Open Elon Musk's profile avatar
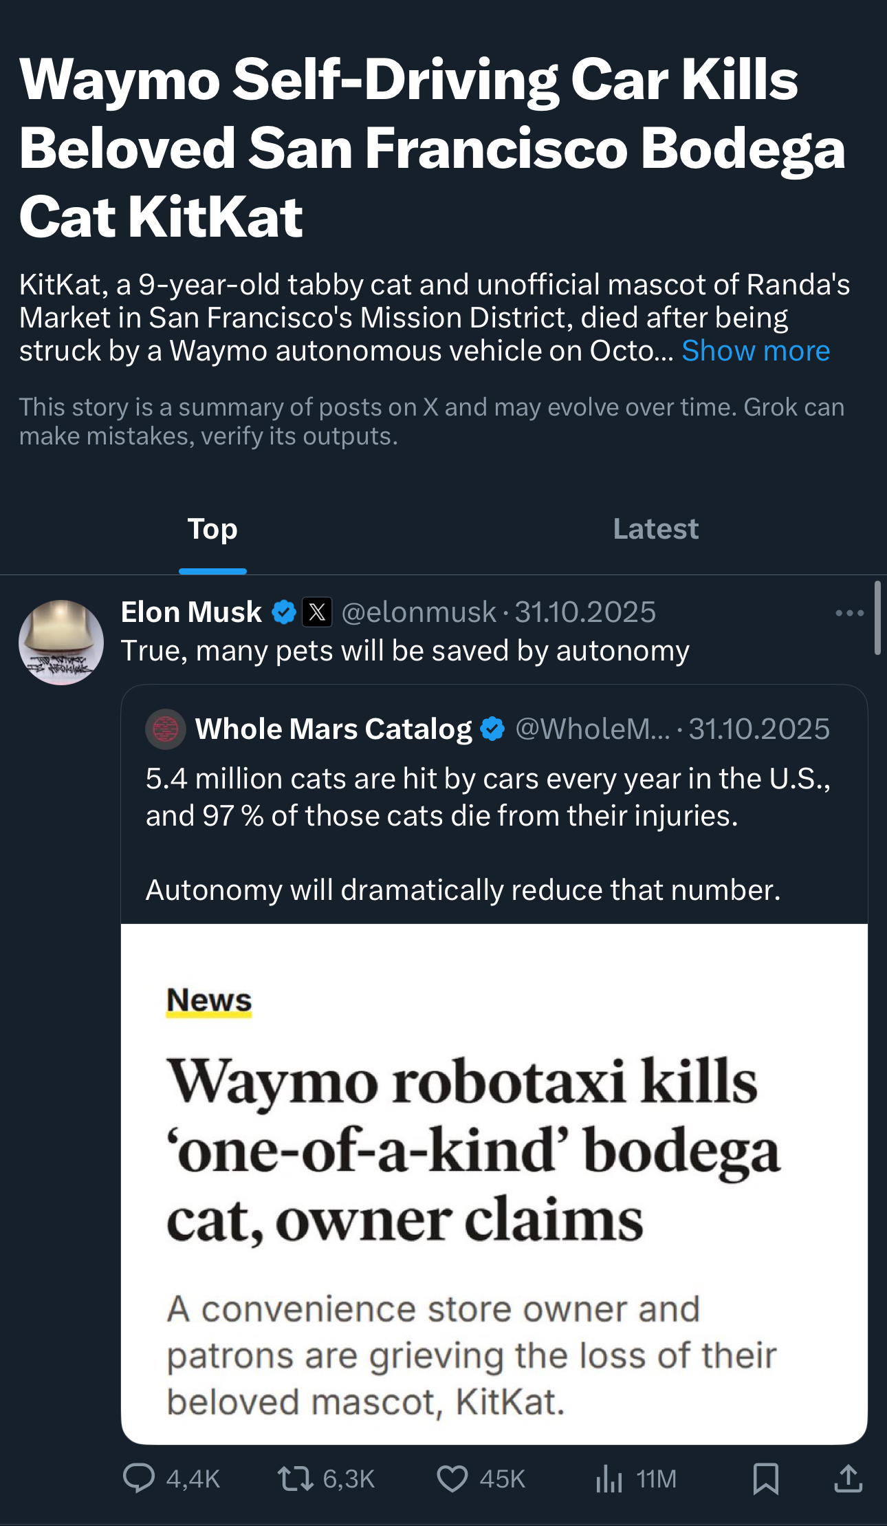 tap(61, 642)
